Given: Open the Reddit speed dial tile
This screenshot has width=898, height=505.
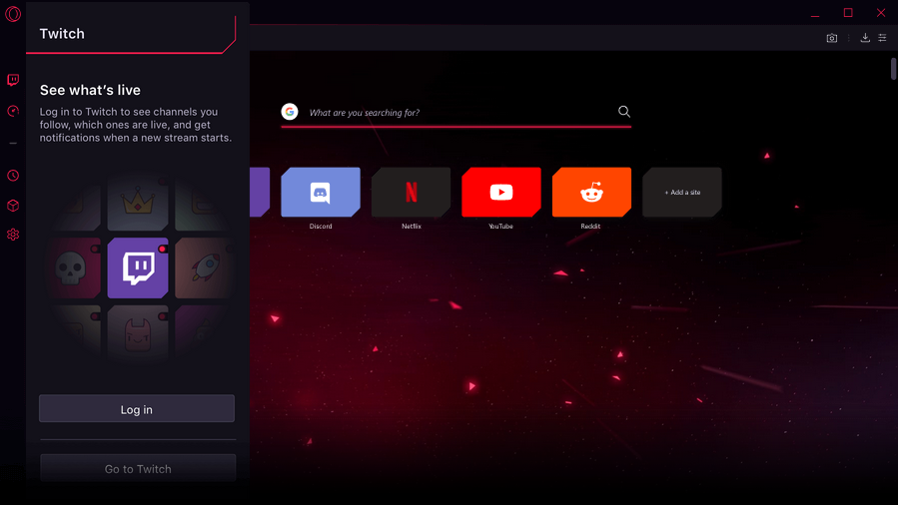Looking at the screenshot, I should pos(591,193).
